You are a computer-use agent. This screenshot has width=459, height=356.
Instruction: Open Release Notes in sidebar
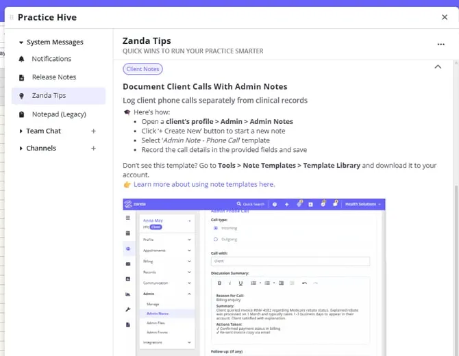coord(54,77)
